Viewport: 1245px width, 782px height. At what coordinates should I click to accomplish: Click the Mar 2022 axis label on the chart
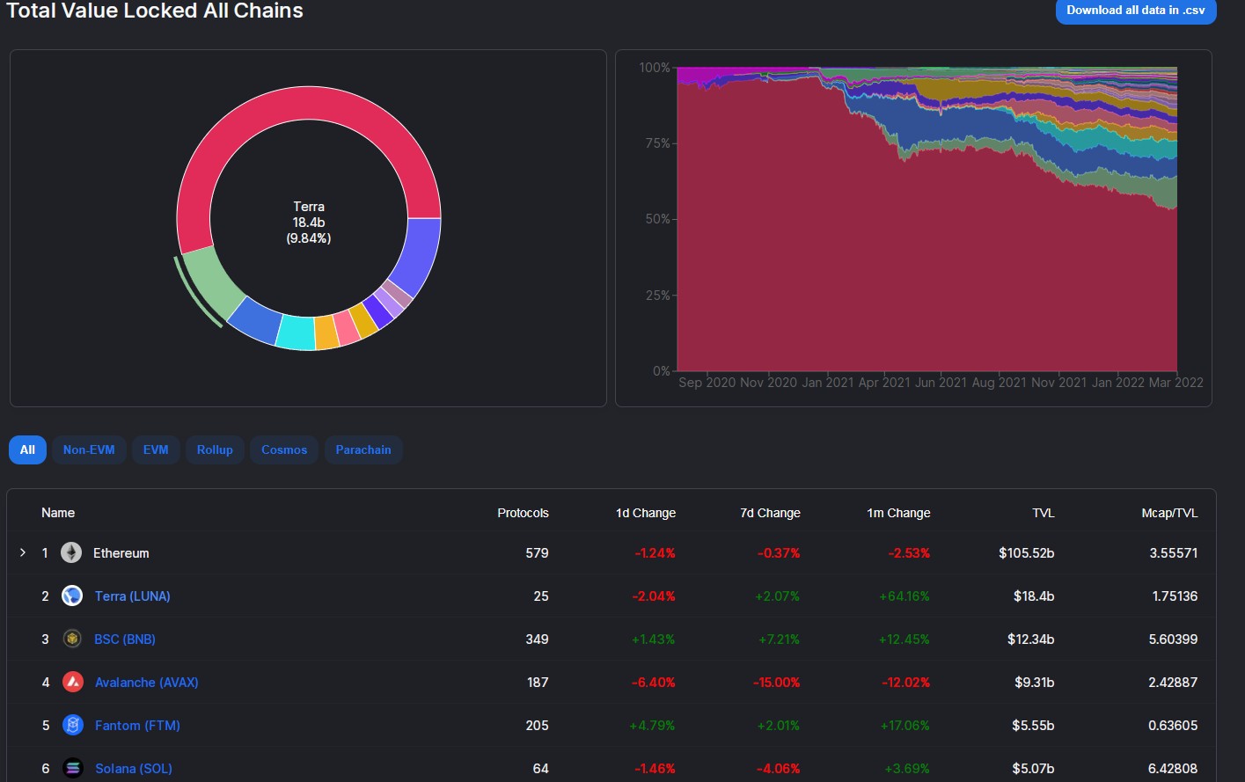click(x=1176, y=382)
